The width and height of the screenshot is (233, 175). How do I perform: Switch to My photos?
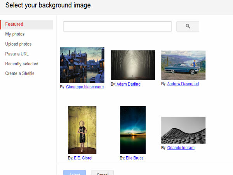coord(15,34)
